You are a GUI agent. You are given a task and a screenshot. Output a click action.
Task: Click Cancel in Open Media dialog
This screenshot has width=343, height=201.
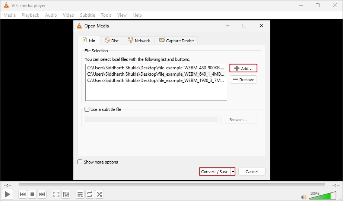(251, 172)
